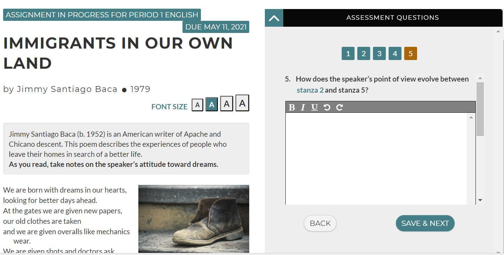The height and width of the screenshot is (255, 504).
Task: Jump to question 2
Action: click(x=364, y=53)
